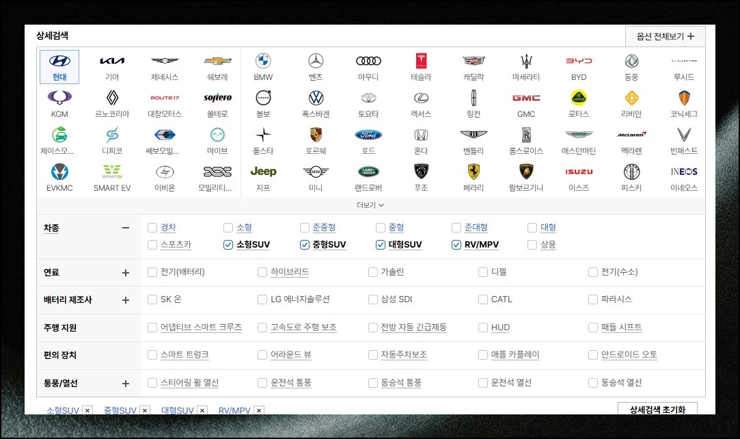Pick the Lamborghini (람보르기니) brand logo
The height and width of the screenshot is (439, 740).
pyautogui.click(x=526, y=172)
